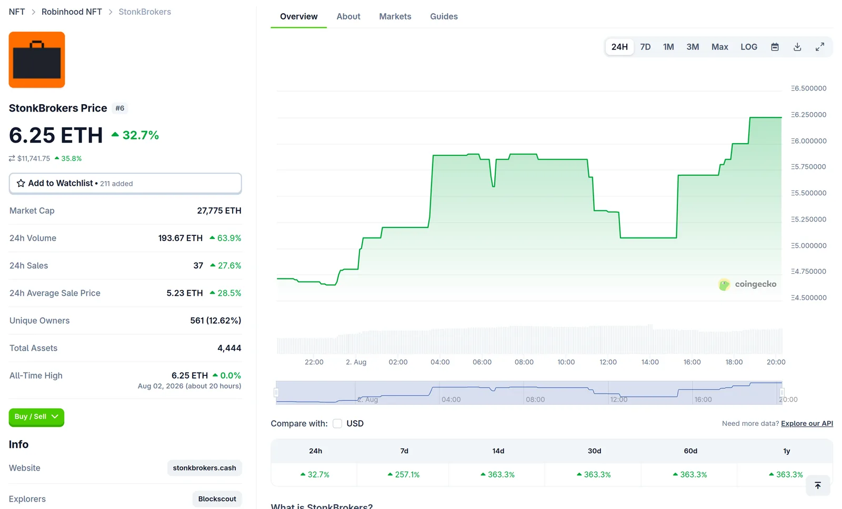This screenshot has width=842, height=509.
Task: Switch to the About tab
Action: coord(348,16)
